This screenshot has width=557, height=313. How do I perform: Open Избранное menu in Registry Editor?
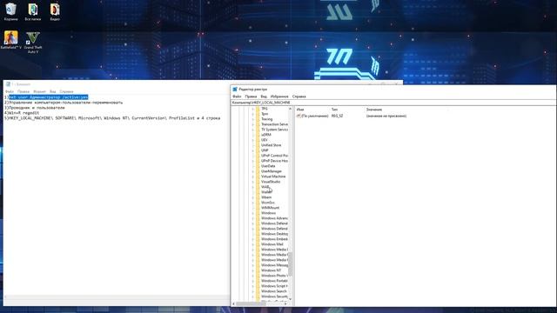tap(279, 97)
